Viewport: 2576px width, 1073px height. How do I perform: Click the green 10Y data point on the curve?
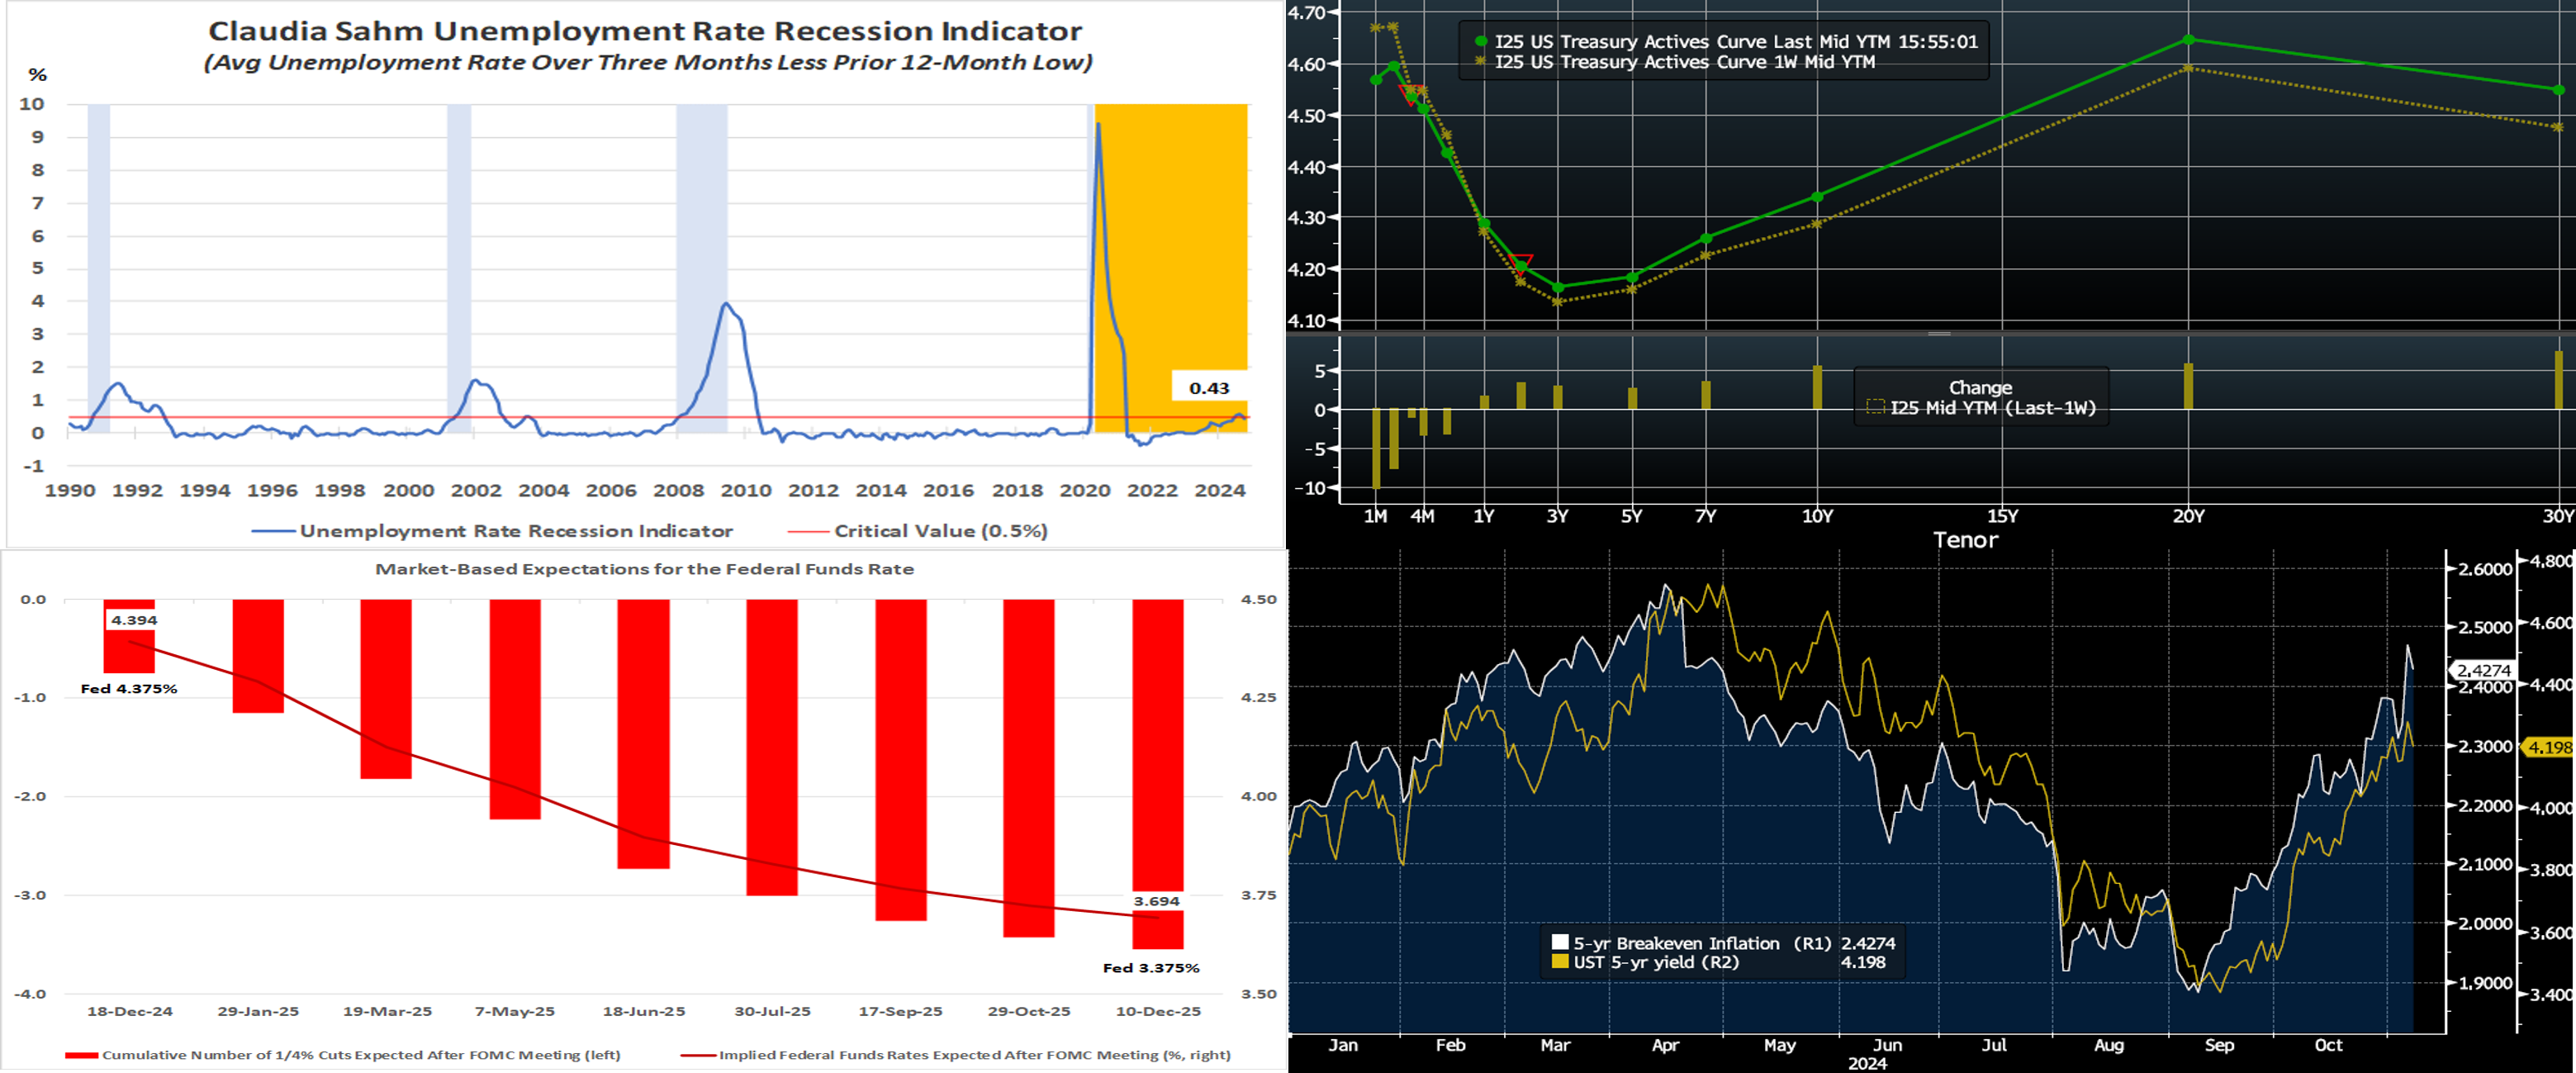1817,197
